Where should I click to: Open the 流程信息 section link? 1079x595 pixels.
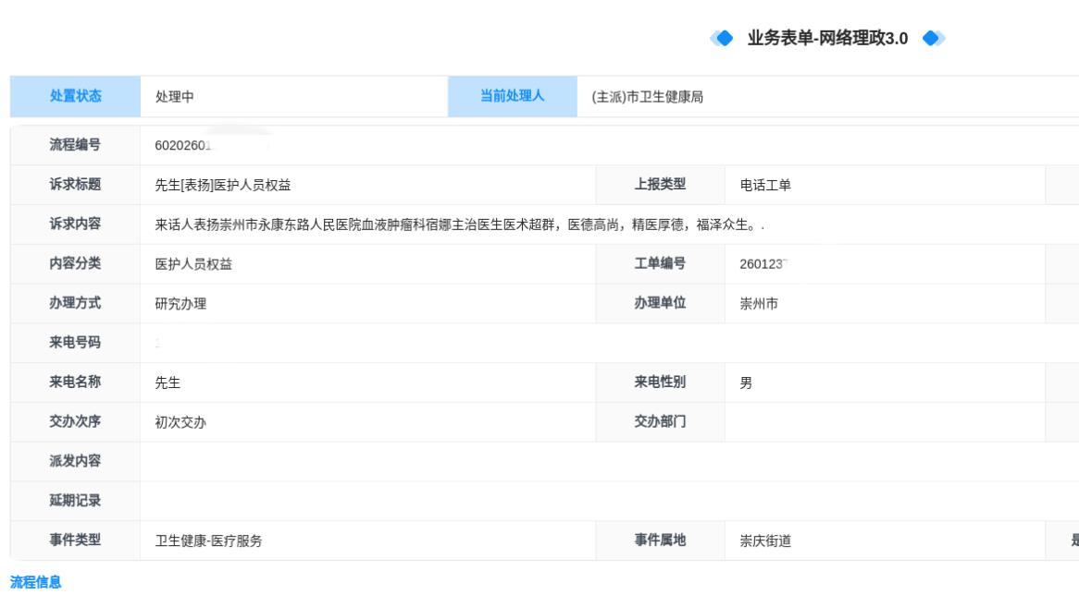coord(35,582)
